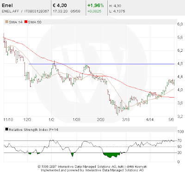The width and height of the screenshot is (185, 172).
Task: Select the € 4,30 current price
Action: 60,6
